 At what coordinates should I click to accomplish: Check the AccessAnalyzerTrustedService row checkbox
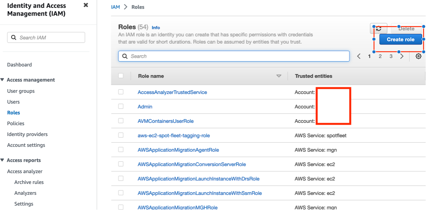(x=121, y=92)
